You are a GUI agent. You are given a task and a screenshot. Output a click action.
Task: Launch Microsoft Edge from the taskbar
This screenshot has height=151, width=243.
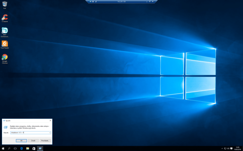pos(21,149)
